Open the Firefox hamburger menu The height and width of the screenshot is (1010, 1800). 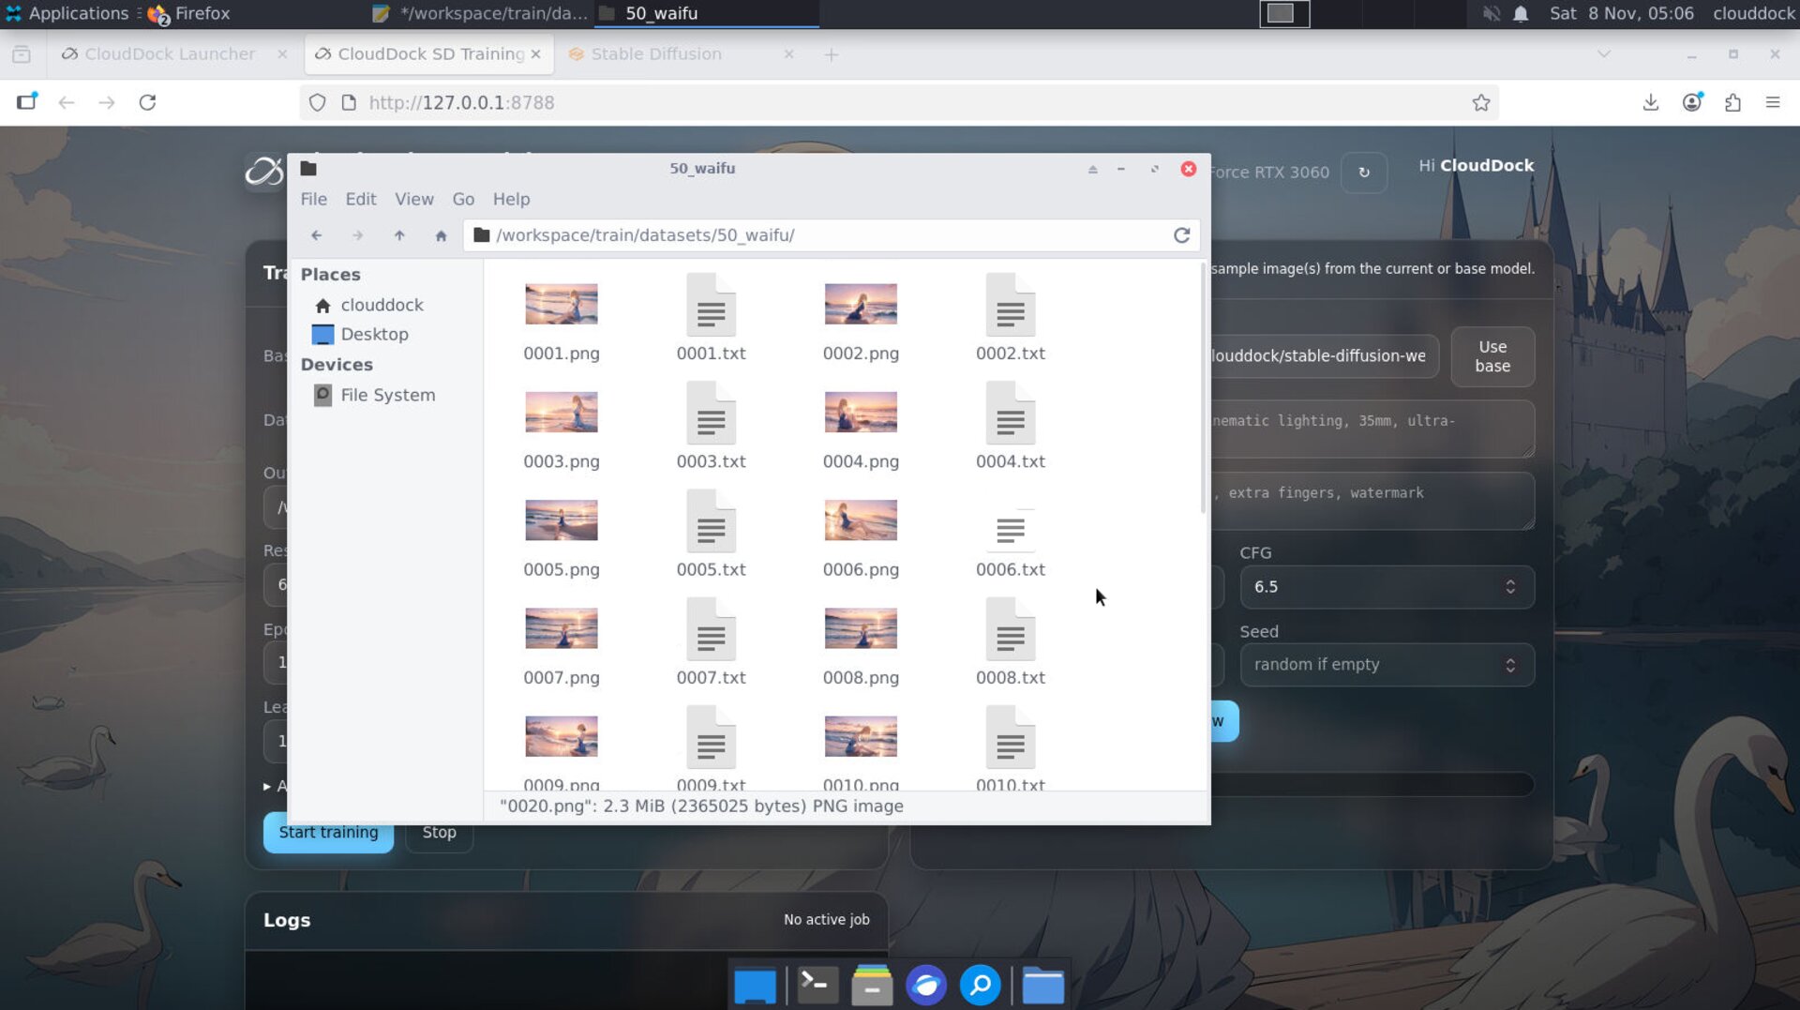[x=1772, y=103]
